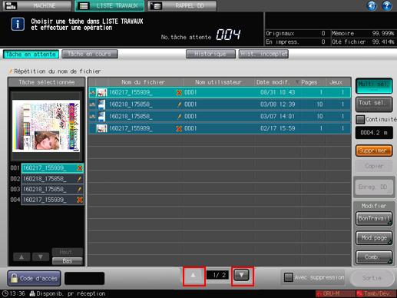Click red X icon on 02/17 row

tap(179, 128)
